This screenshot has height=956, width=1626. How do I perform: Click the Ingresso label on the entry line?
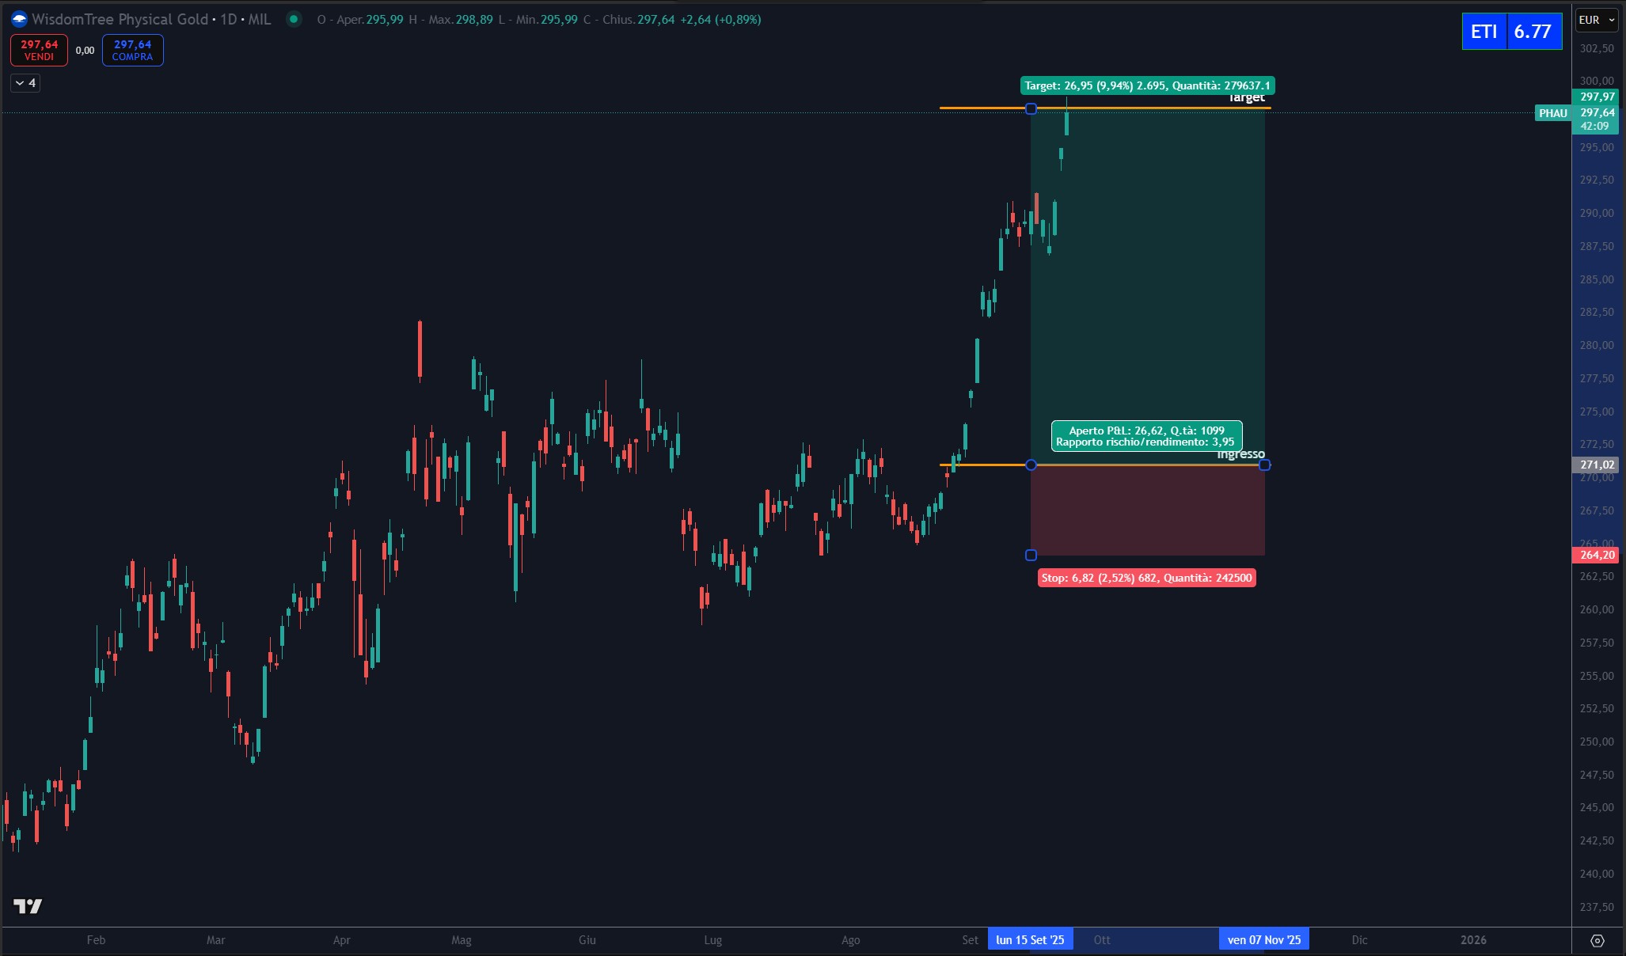click(x=1240, y=454)
